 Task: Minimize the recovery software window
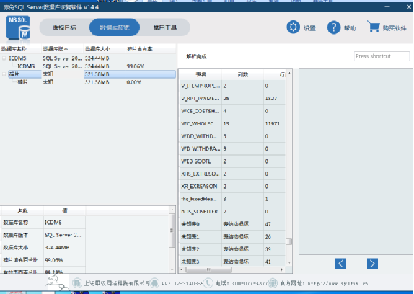click(x=387, y=7)
